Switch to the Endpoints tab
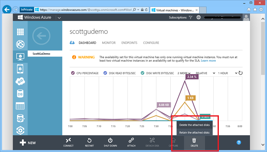This screenshot has height=152, width=267. pyautogui.click(x=129, y=43)
